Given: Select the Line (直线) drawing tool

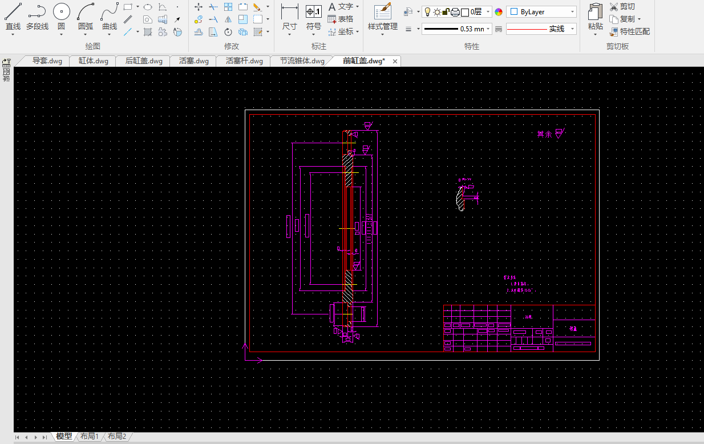Looking at the screenshot, I should (x=13, y=16).
